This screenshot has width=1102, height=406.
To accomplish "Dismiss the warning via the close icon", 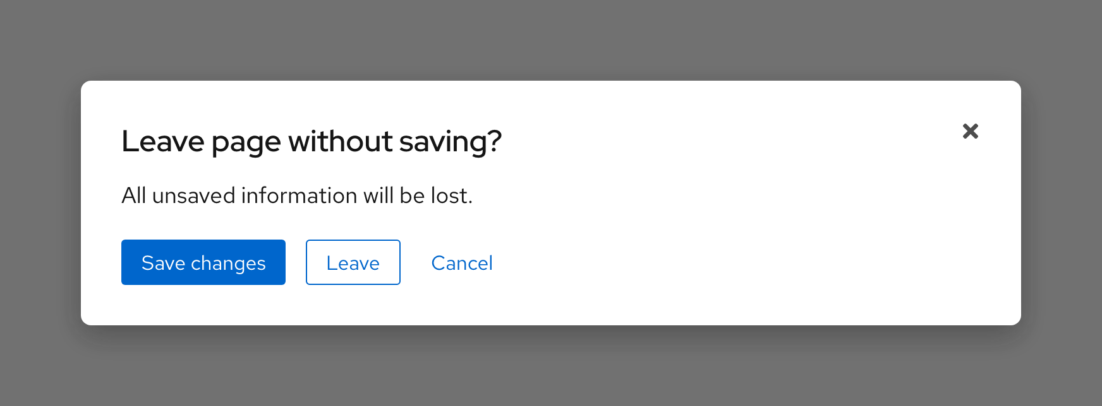I will [x=971, y=131].
